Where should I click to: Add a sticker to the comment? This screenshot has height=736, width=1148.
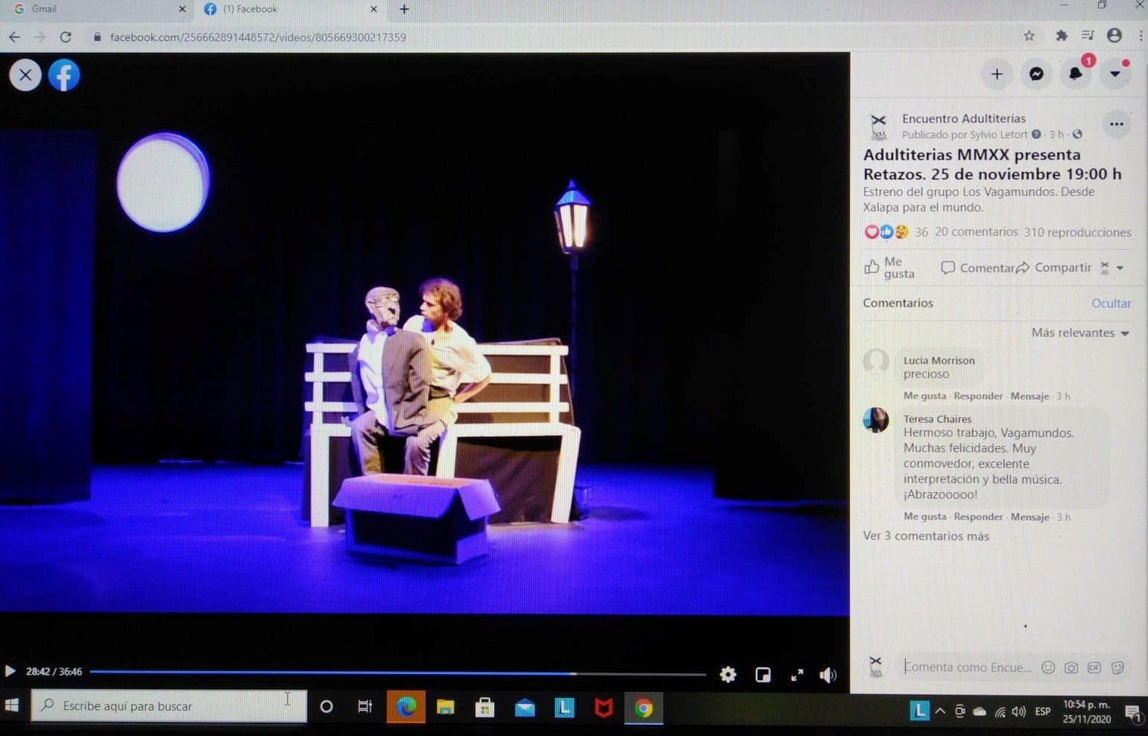pos(1117,667)
